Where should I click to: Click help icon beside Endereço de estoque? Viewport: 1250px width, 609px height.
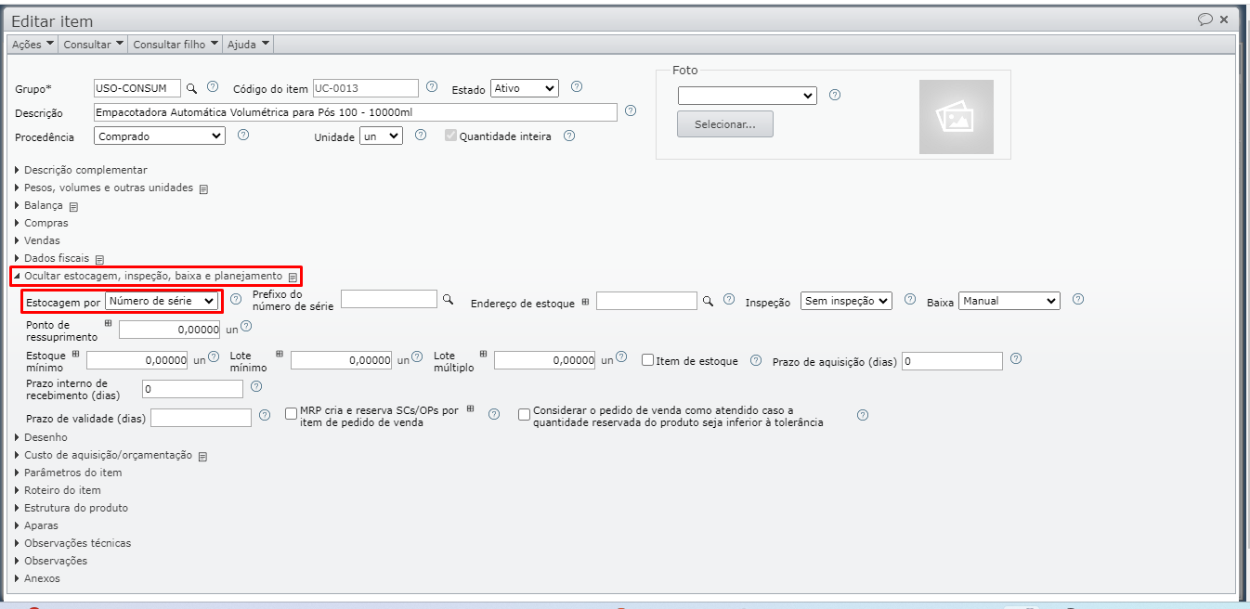tap(729, 299)
